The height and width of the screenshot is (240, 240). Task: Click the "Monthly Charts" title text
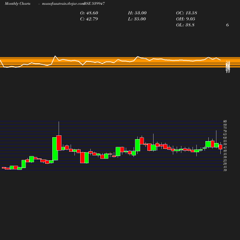coord(17,4)
